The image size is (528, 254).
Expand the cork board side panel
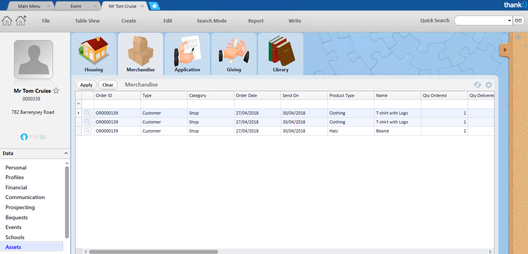[x=505, y=50]
